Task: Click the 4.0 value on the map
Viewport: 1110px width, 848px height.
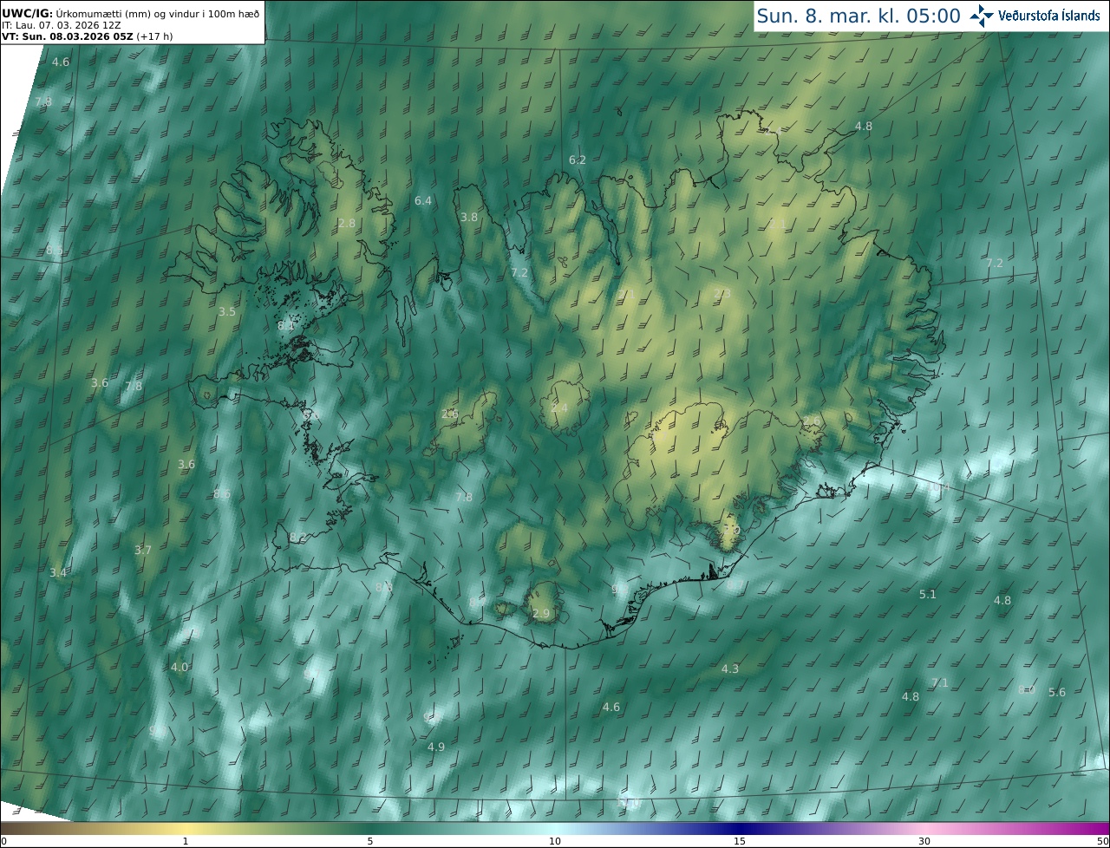Action: point(180,667)
